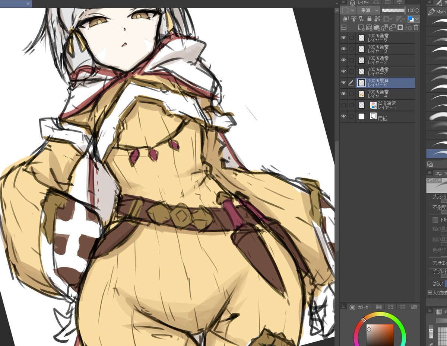
Task: Check the selection box of 用紙 layer
Action: (351, 116)
